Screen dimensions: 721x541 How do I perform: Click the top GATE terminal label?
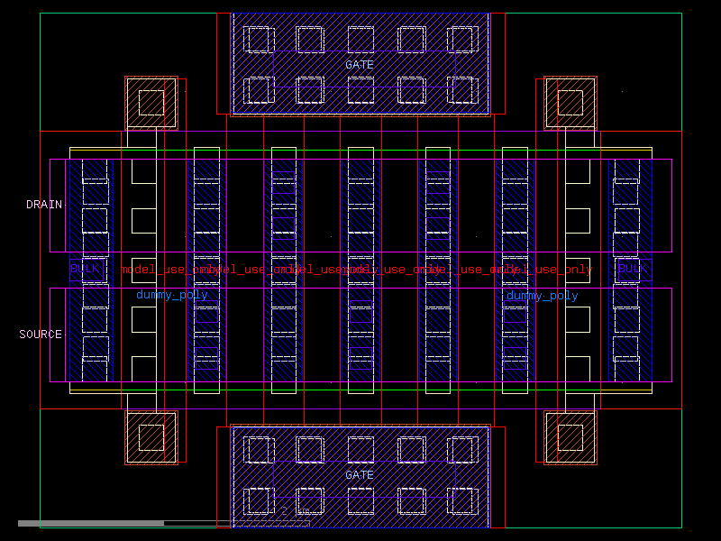coord(360,64)
